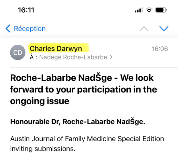Open previous message with up arrow
178x153 pixels.
pos(144,29)
